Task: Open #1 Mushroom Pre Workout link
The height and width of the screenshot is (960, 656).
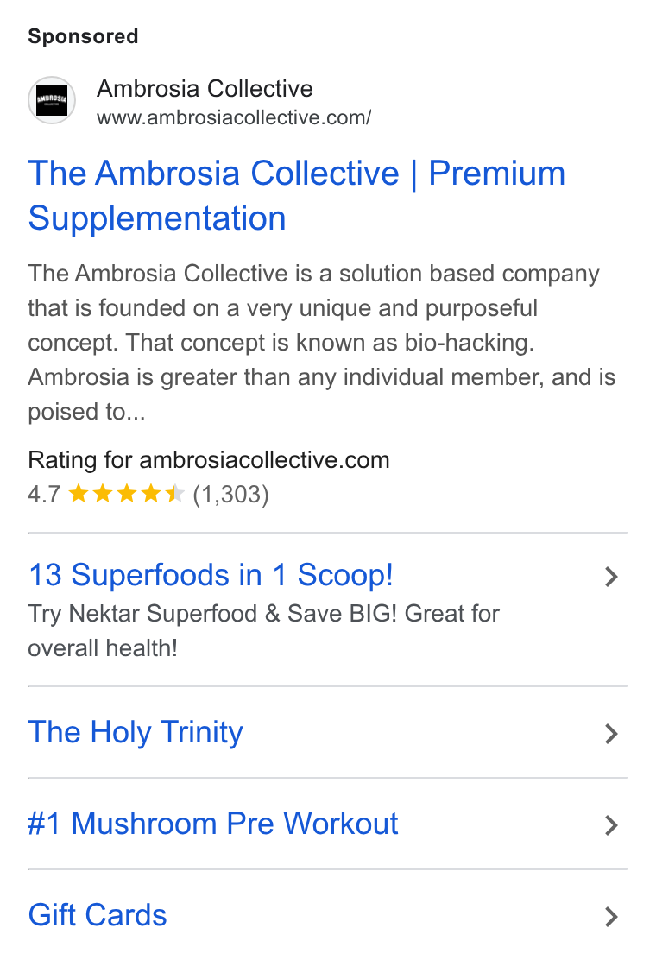Action: click(x=213, y=824)
